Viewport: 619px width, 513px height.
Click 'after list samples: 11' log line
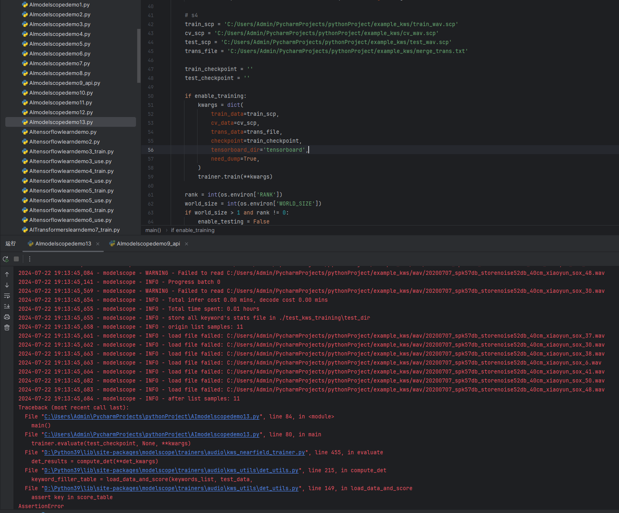[129, 399]
